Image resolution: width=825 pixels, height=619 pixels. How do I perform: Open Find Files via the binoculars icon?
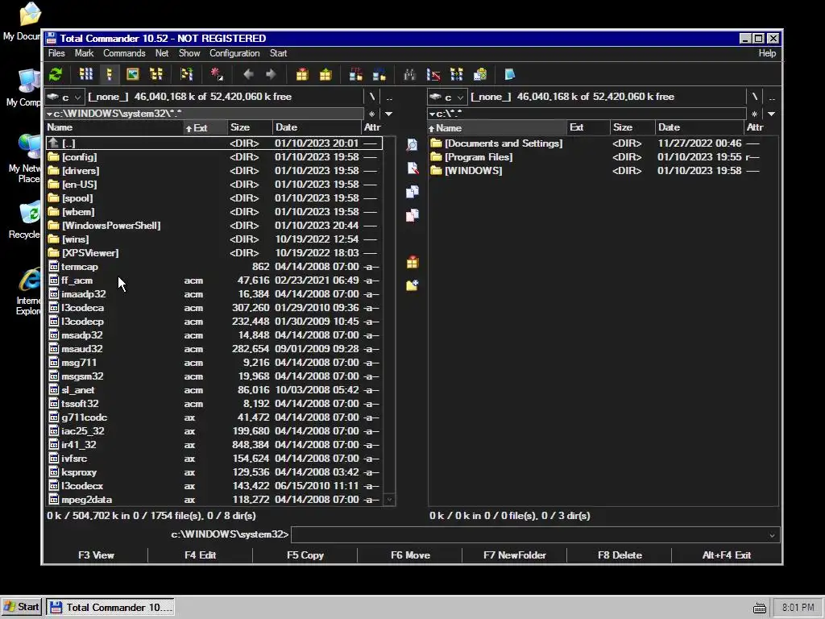point(409,74)
